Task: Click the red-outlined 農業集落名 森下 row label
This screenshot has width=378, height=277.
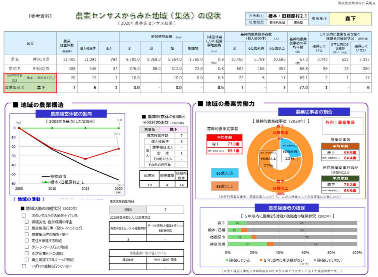Action: coord(30,87)
